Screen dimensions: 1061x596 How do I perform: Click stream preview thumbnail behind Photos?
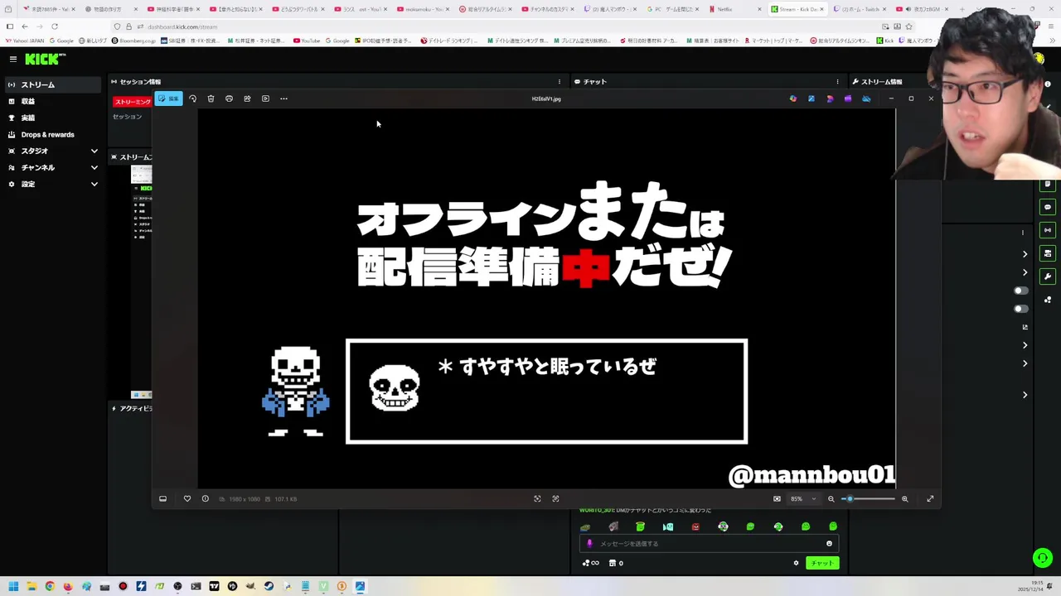point(142,281)
